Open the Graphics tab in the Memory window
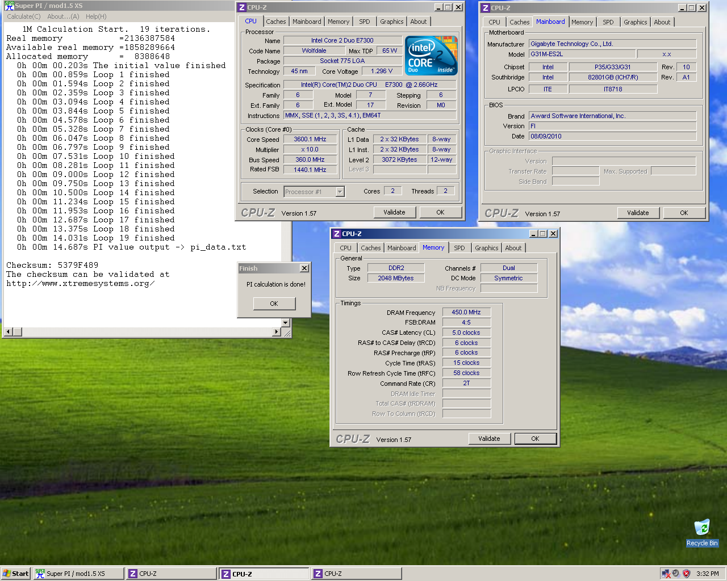 pyautogui.click(x=487, y=248)
